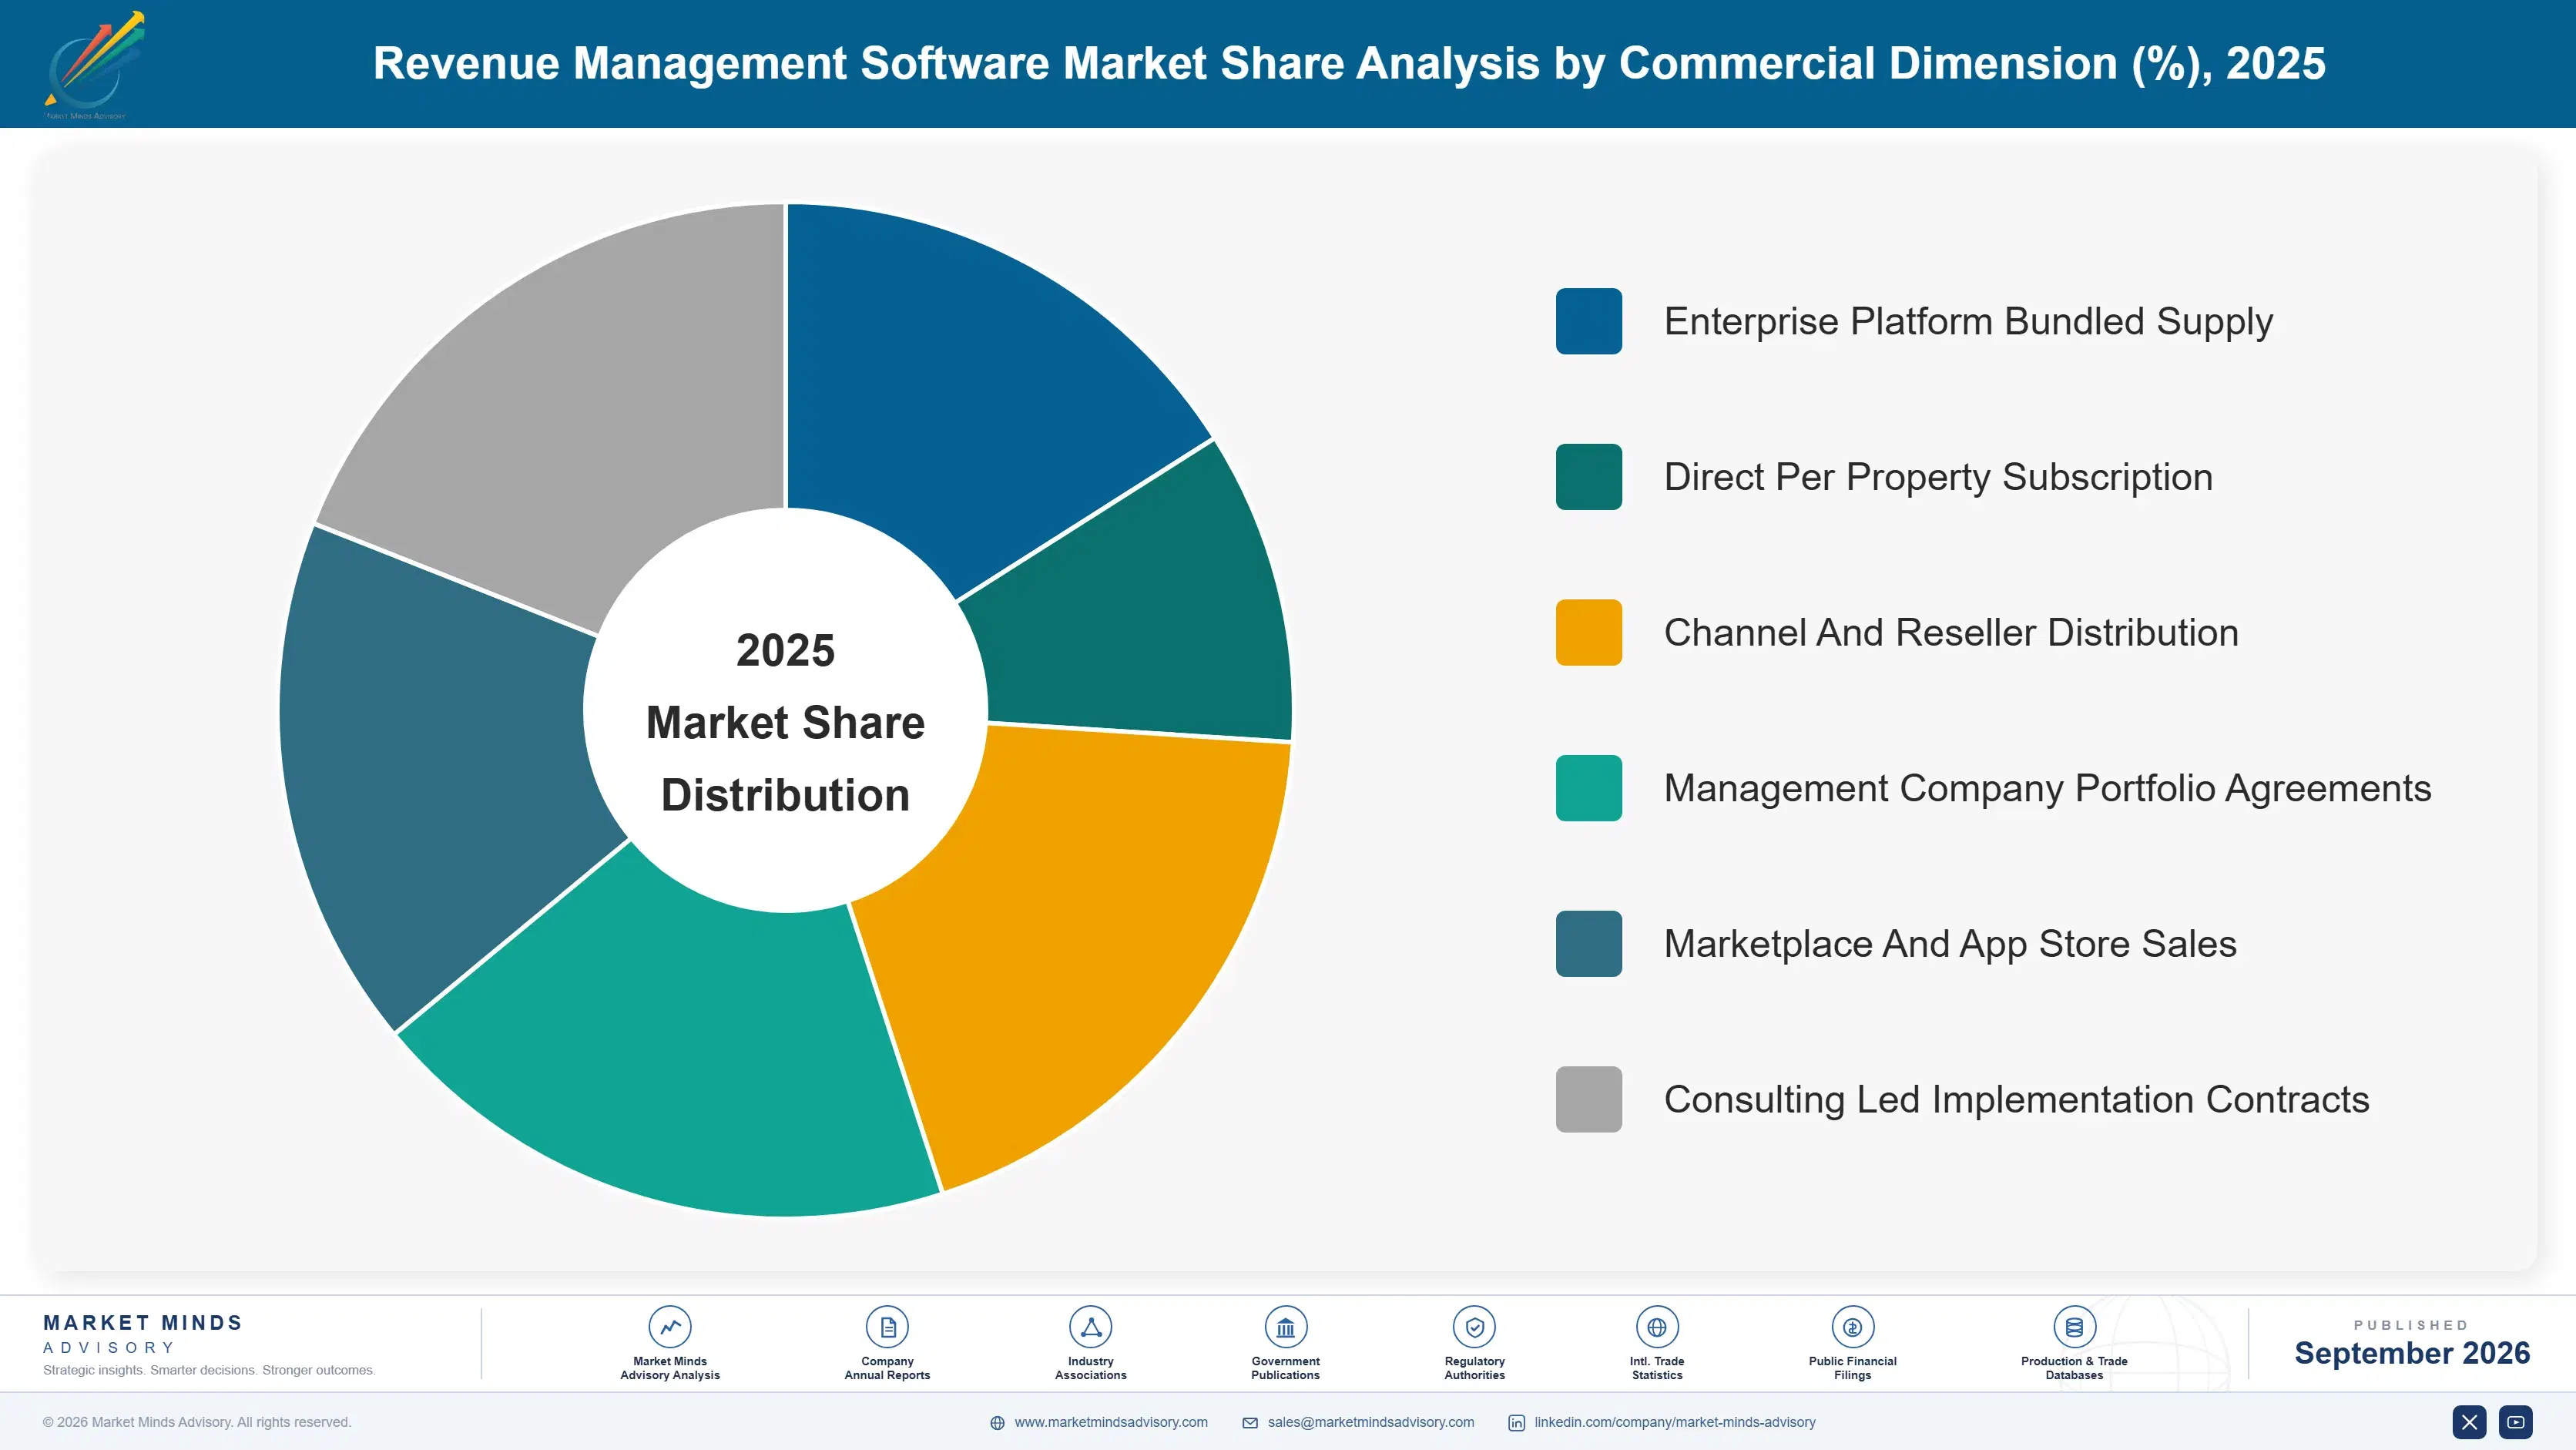The image size is (2576, 1450).
Task: Click the Company Annual Reports document icon
Action: coord(887,1327)
